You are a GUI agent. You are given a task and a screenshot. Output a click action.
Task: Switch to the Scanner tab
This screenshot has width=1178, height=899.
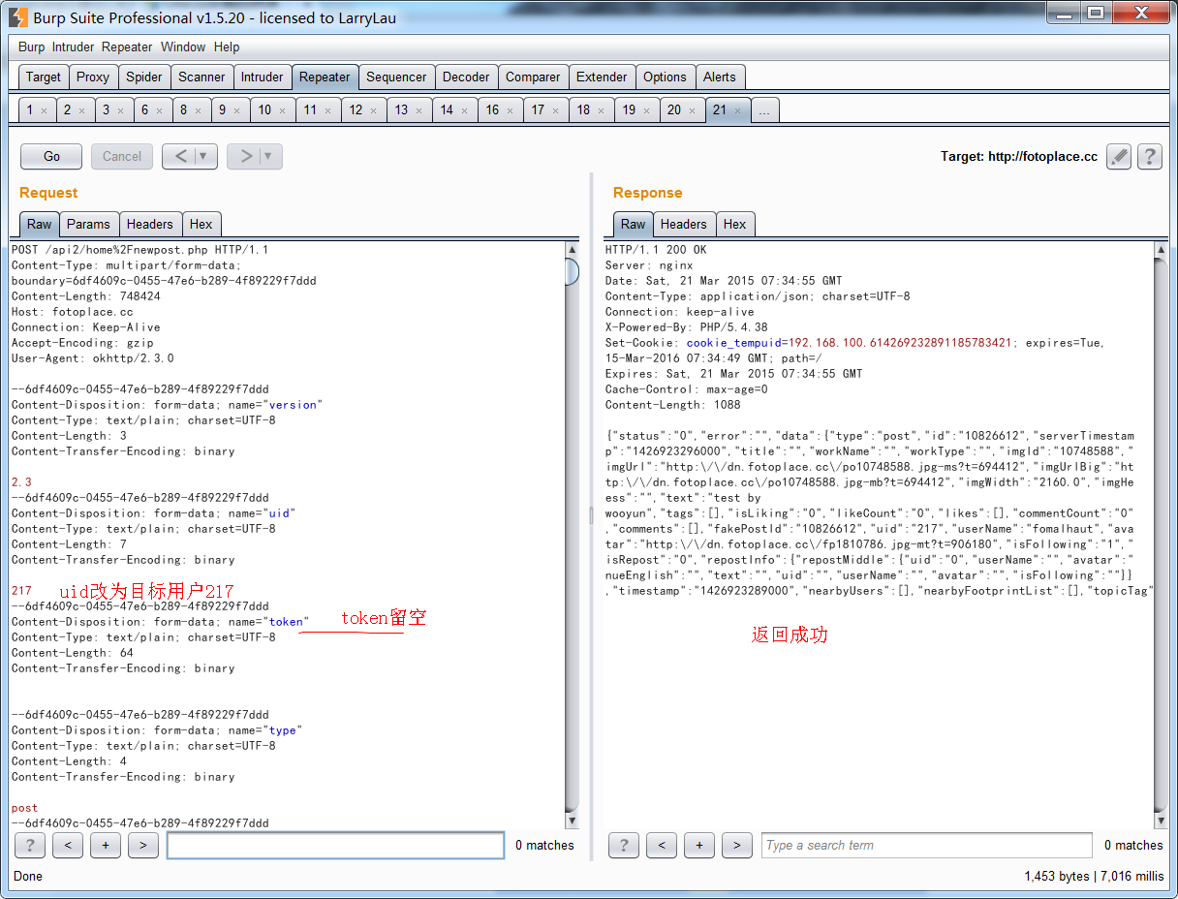point(201,77)
